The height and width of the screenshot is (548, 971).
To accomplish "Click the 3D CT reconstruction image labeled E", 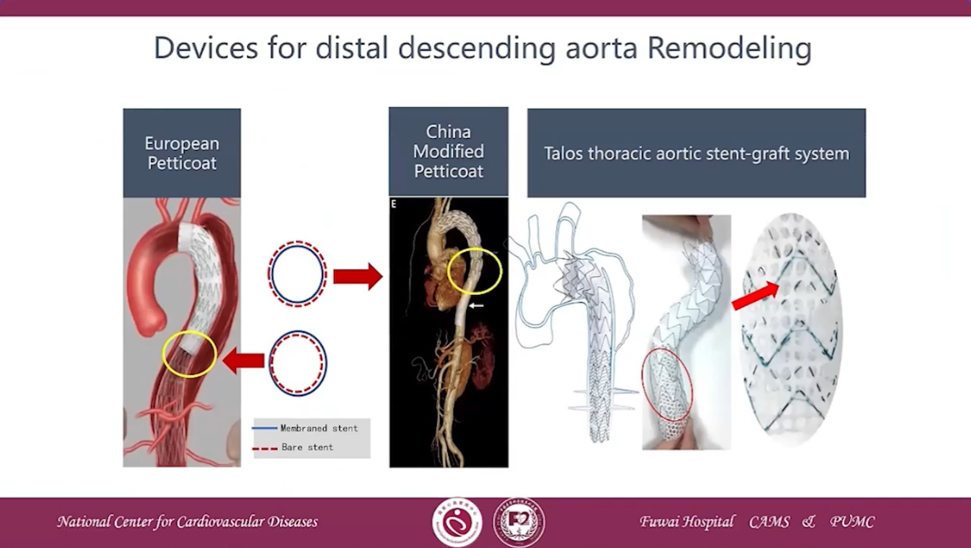I will click(x=449, y=332).
